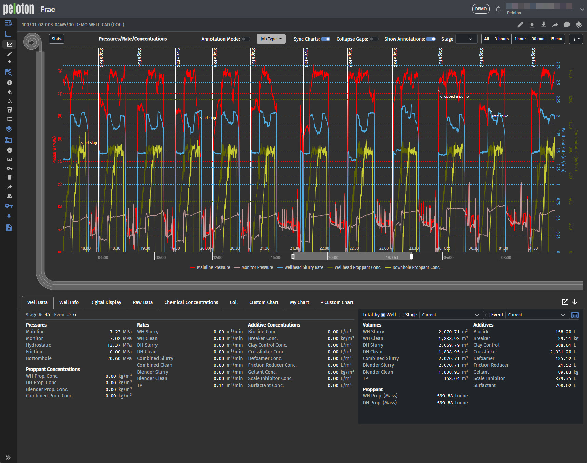Viewport: 587px width, 463px height.
Task: Enable Annotation Mode toggle
Action: pyautogui.click(x=246, y=39)
